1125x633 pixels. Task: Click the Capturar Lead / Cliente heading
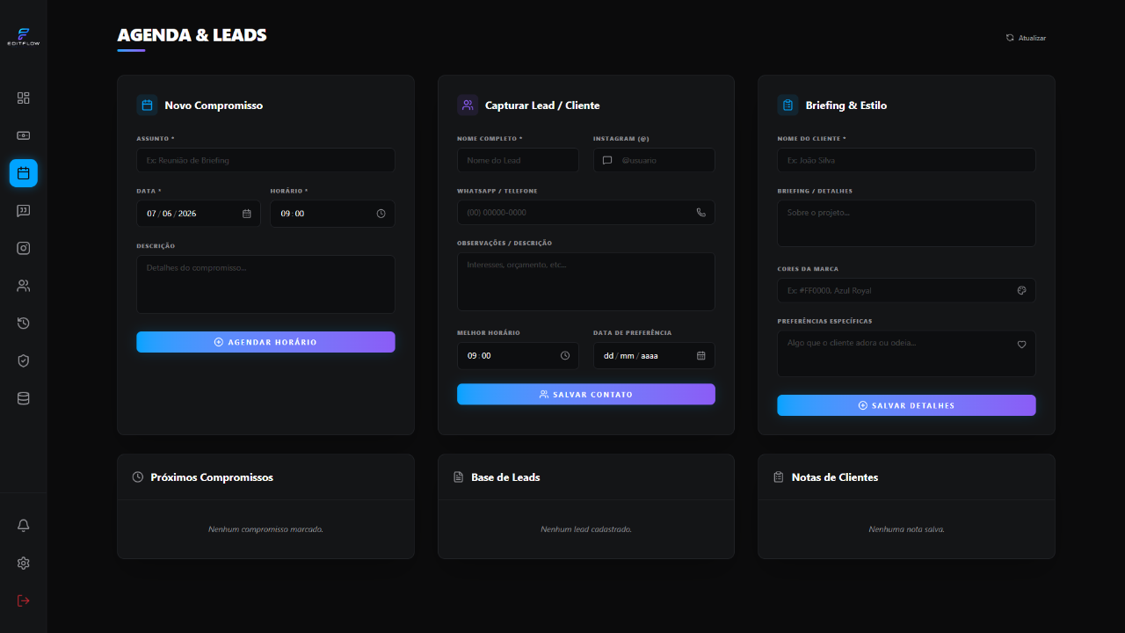(542, 105)
